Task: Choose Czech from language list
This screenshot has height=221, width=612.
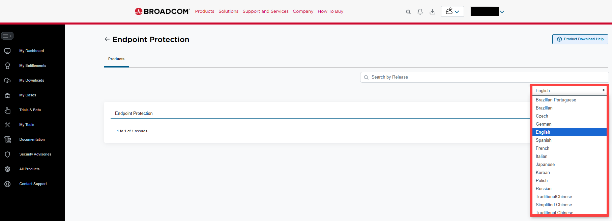Action: click(570, 116)
